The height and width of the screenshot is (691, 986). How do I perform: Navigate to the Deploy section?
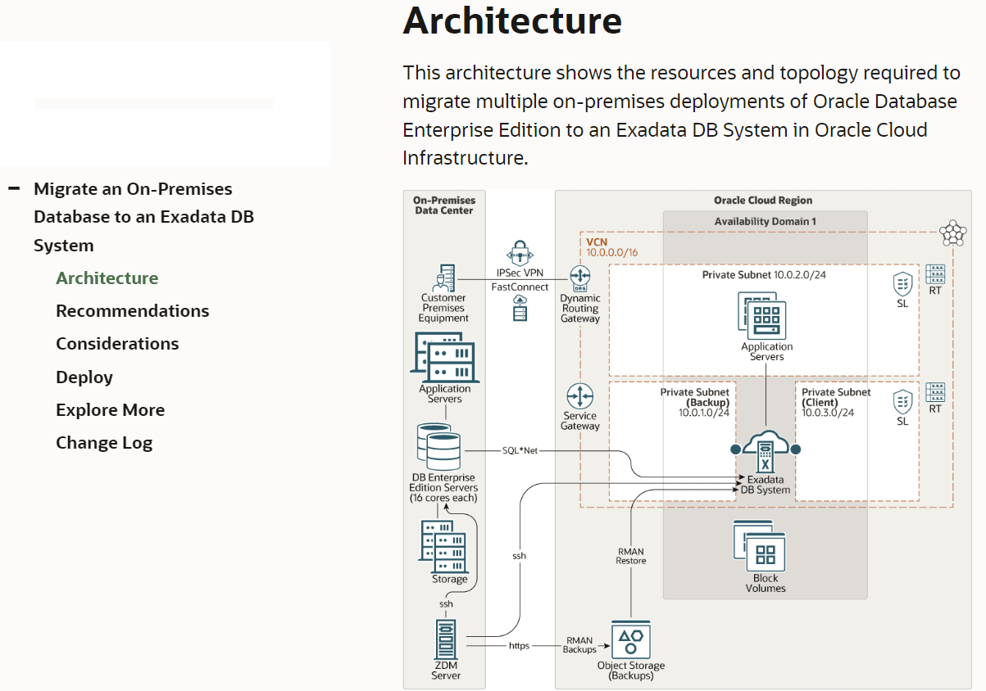tap(84, 377)
